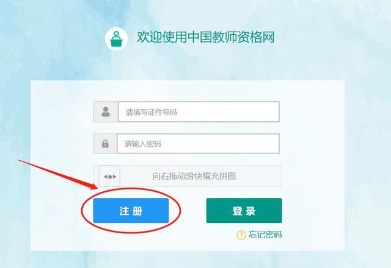Click the 欢迎使用中国教师资格网 title text

coord(206,38)
